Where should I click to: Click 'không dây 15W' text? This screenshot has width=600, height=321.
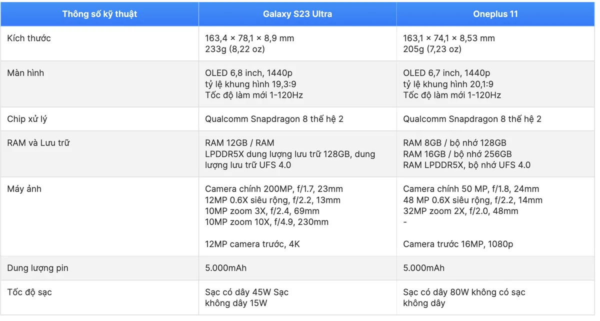pos(236,303)
